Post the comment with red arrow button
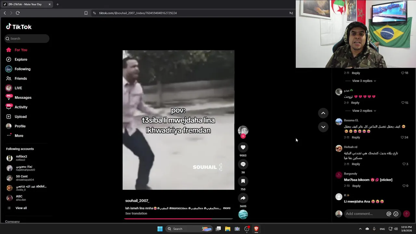Image resolution: width=416 pixels, height=234 pixels. point(406,214)
